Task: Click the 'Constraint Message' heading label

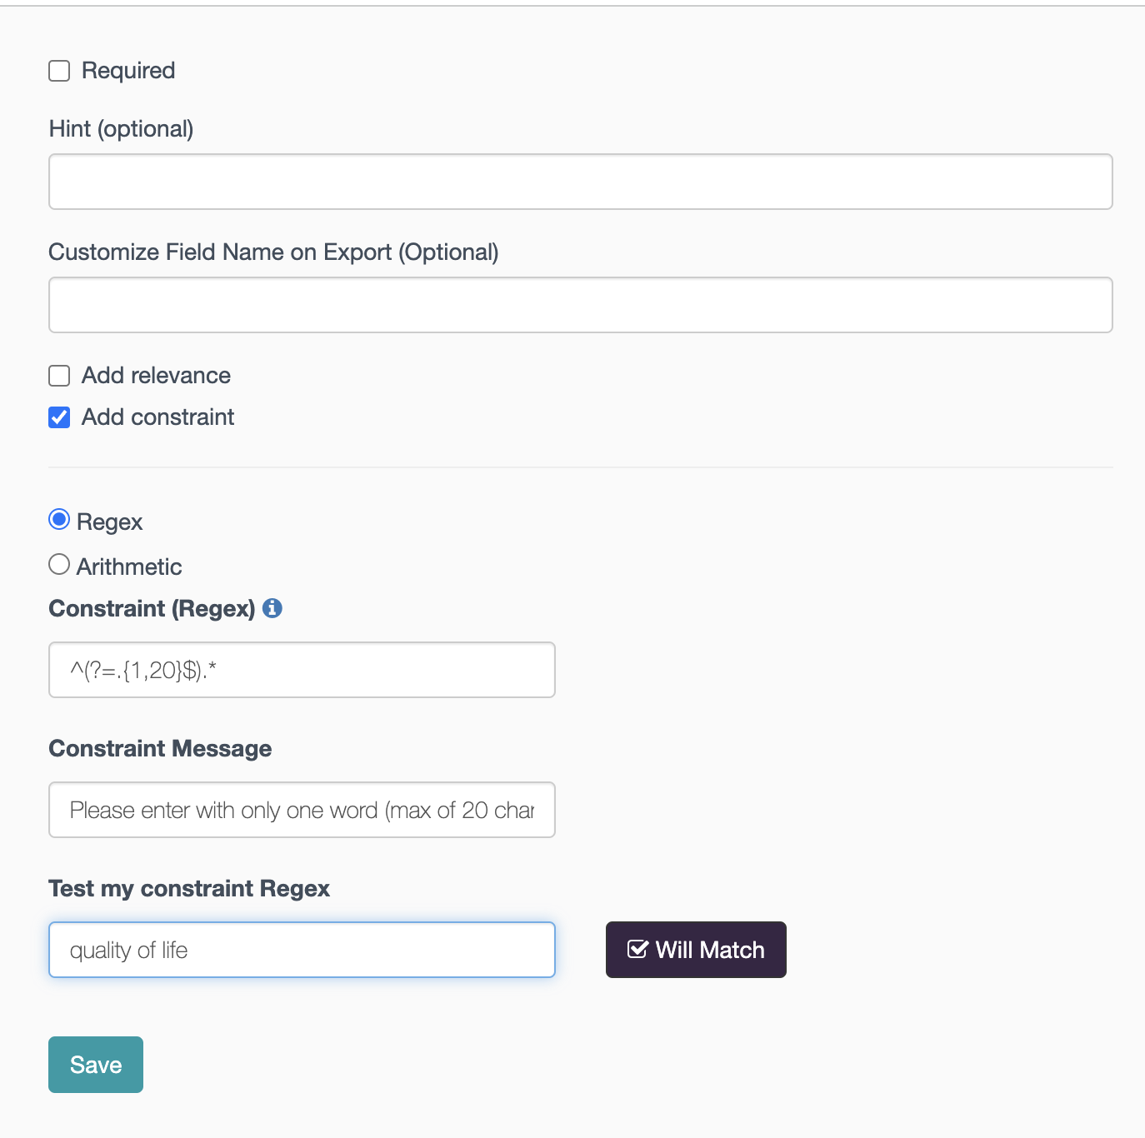Action: coord(160,749)
